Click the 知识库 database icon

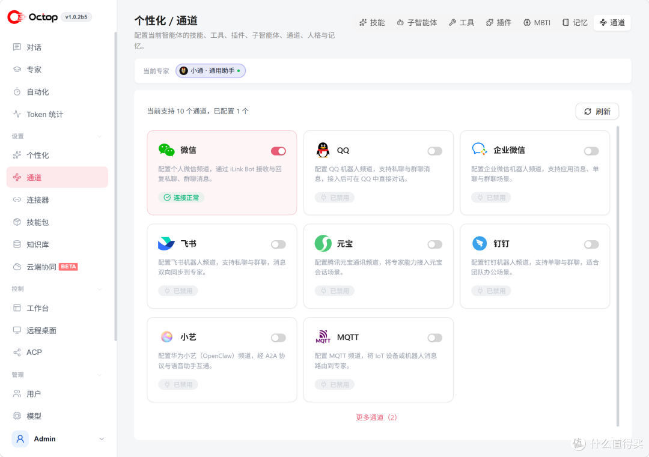coord(17,244)
